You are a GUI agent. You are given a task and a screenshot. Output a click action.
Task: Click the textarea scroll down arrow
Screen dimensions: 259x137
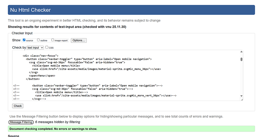(241, 96)
